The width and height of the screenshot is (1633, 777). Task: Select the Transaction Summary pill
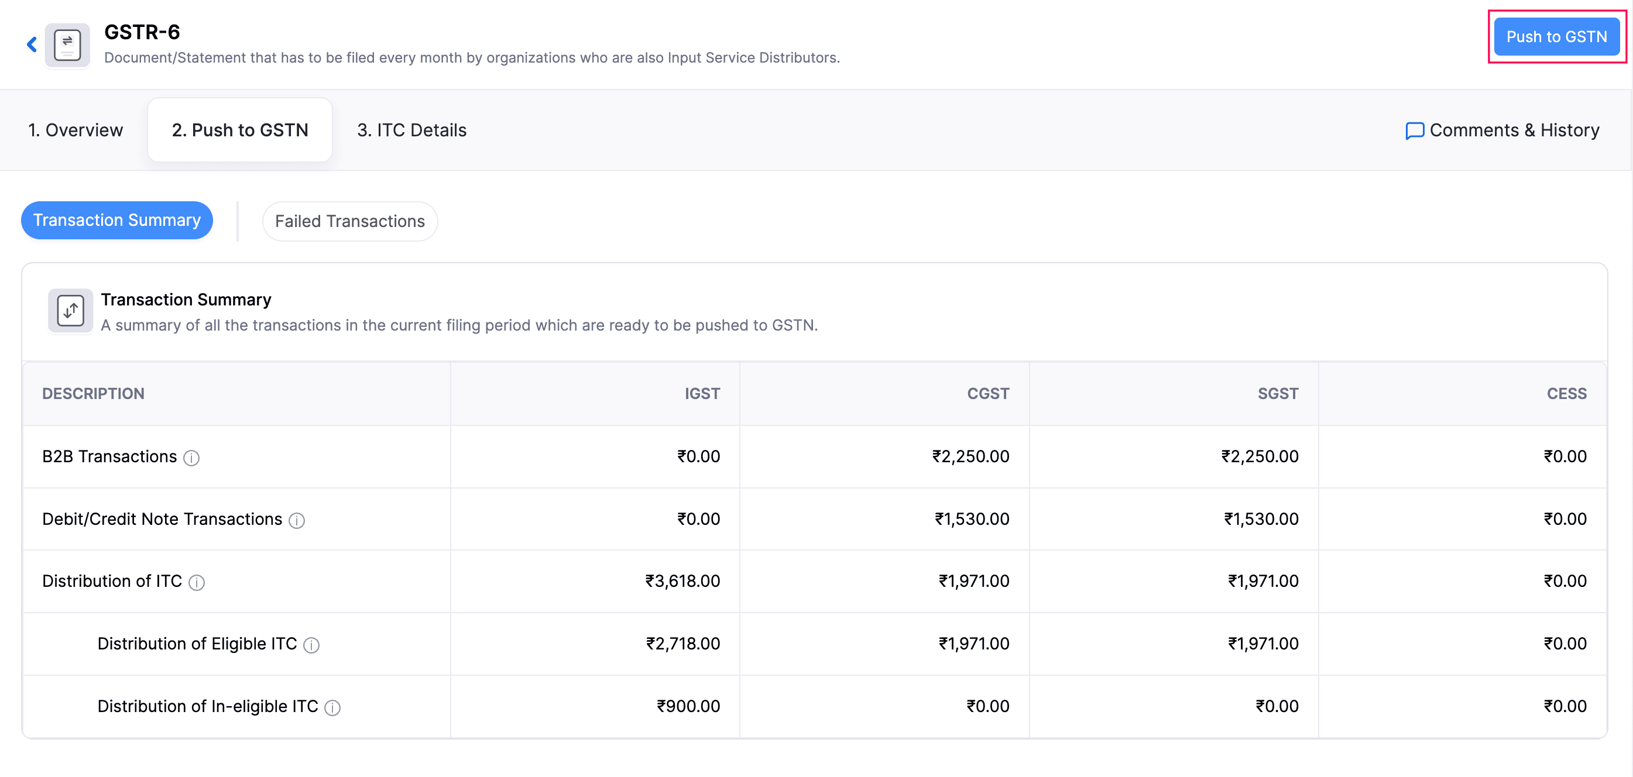click(116, 220)
